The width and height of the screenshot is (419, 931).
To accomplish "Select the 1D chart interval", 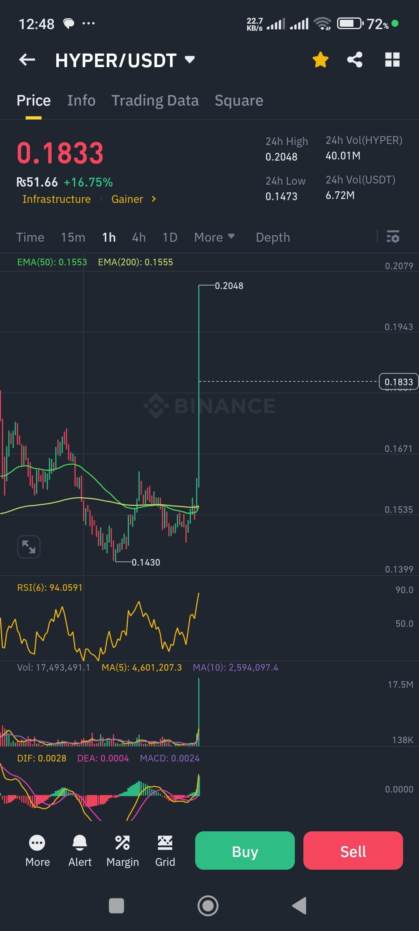I will tap(170, 237).
